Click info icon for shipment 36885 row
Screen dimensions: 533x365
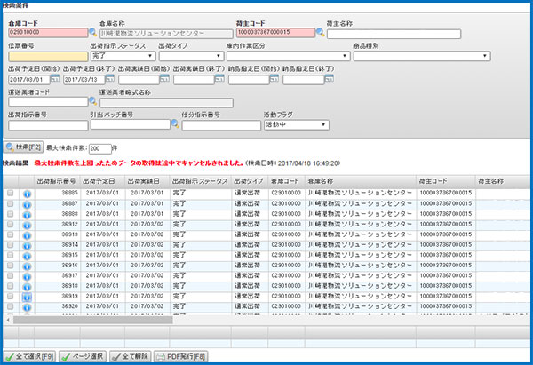pos(27,193)
